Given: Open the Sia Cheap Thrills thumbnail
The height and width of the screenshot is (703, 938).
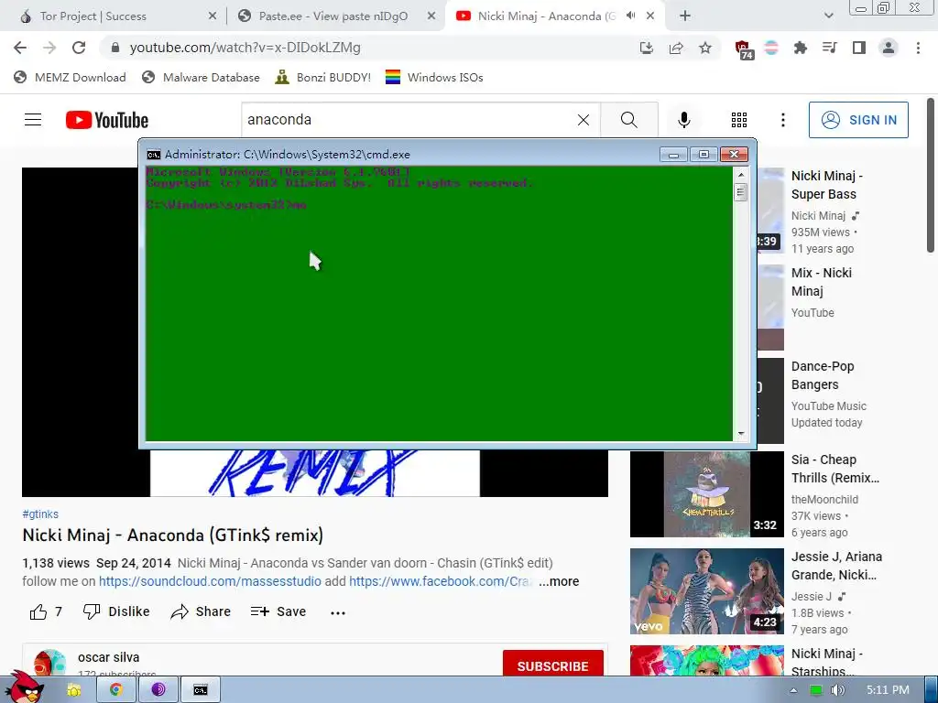Looking at the screenshot, I should [x=706, y=494].
